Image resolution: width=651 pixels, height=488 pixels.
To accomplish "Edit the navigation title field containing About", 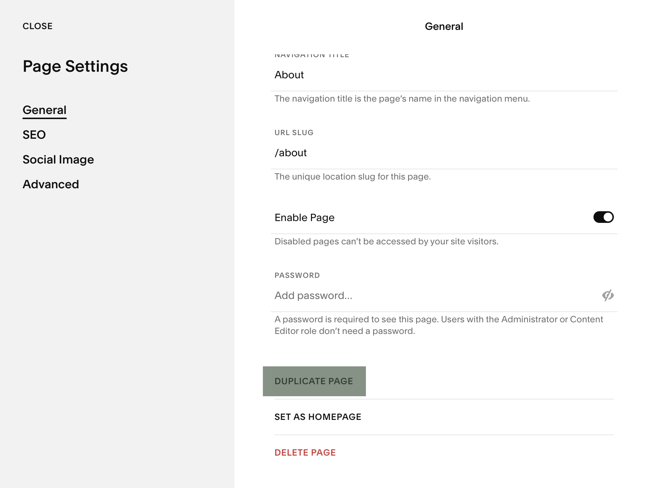I will (444, 75).
